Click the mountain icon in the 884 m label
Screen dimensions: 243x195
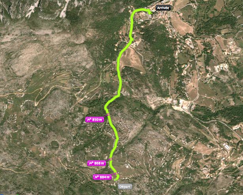[x=97, y=177]
